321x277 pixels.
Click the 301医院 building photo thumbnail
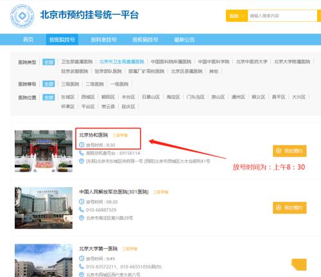pos(44,208)
